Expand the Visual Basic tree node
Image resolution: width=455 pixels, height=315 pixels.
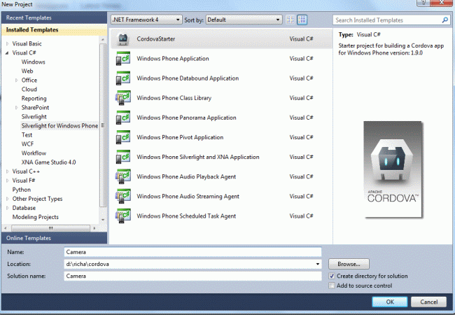8,44
